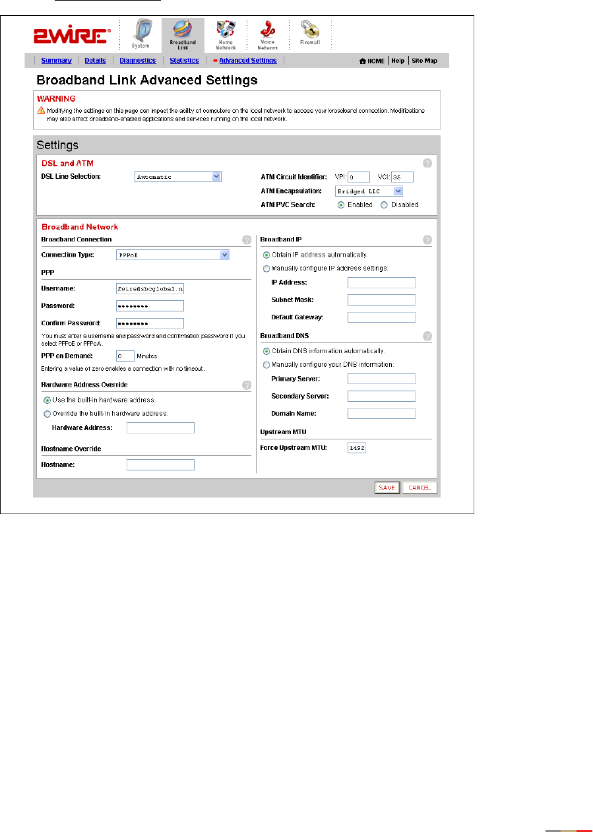Switch to the Details tab
This screenshot has width=593, height=832.
coord(96,61)
